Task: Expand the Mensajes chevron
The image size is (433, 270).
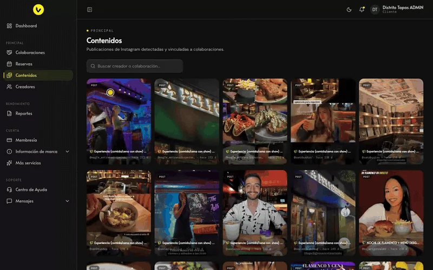Action: pyautogui.click(x=67, y=201)
